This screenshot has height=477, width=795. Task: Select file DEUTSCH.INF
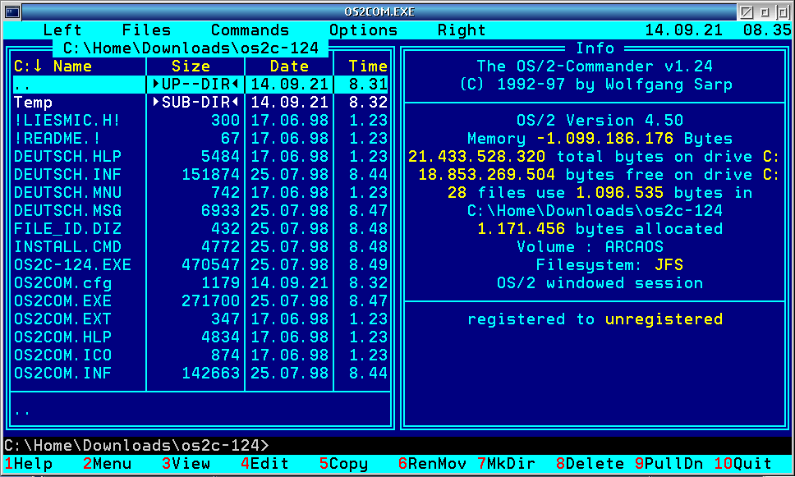[x=200, y=174]
